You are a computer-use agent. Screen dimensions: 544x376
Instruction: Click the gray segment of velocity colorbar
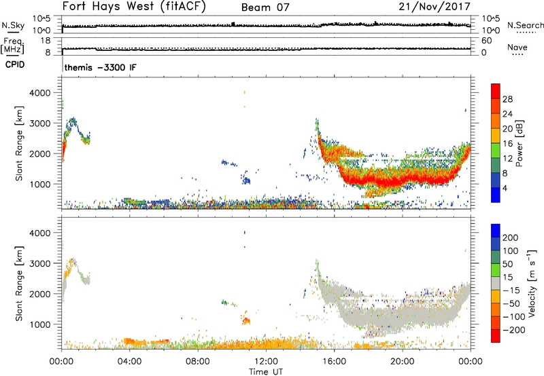[x=496, y=283]
